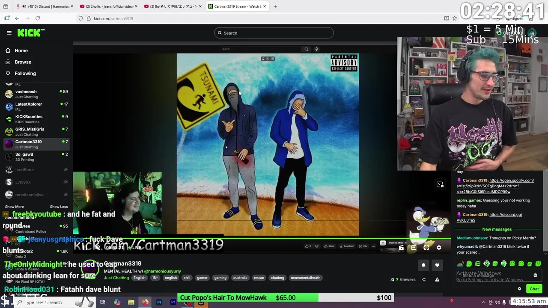Expand sidebar list with Show More
Image resolution: width=548 pixels, height=308 pixels.
pos(14,207)
